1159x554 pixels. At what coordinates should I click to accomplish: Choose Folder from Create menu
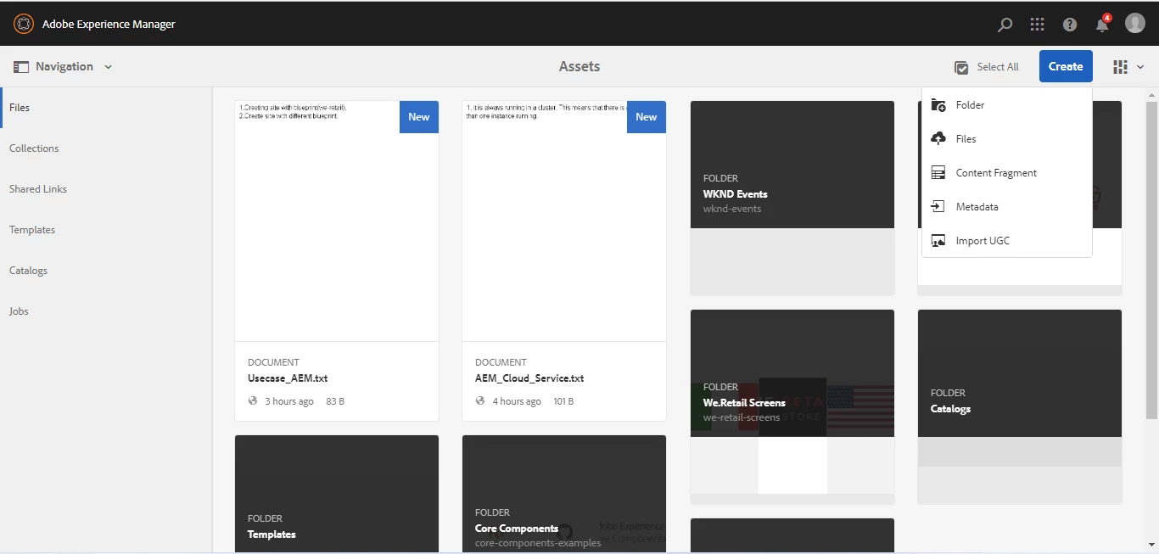[1006, 105]
